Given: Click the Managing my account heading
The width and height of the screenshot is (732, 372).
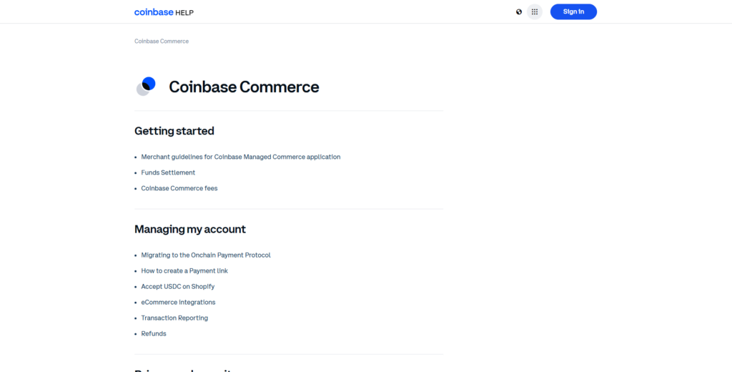Looking at the screenshot, I should 190,230.
